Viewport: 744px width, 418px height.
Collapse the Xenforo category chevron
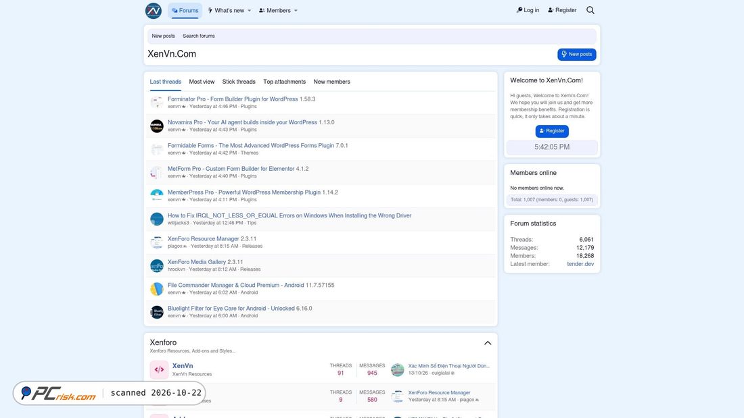click(488, 342)
